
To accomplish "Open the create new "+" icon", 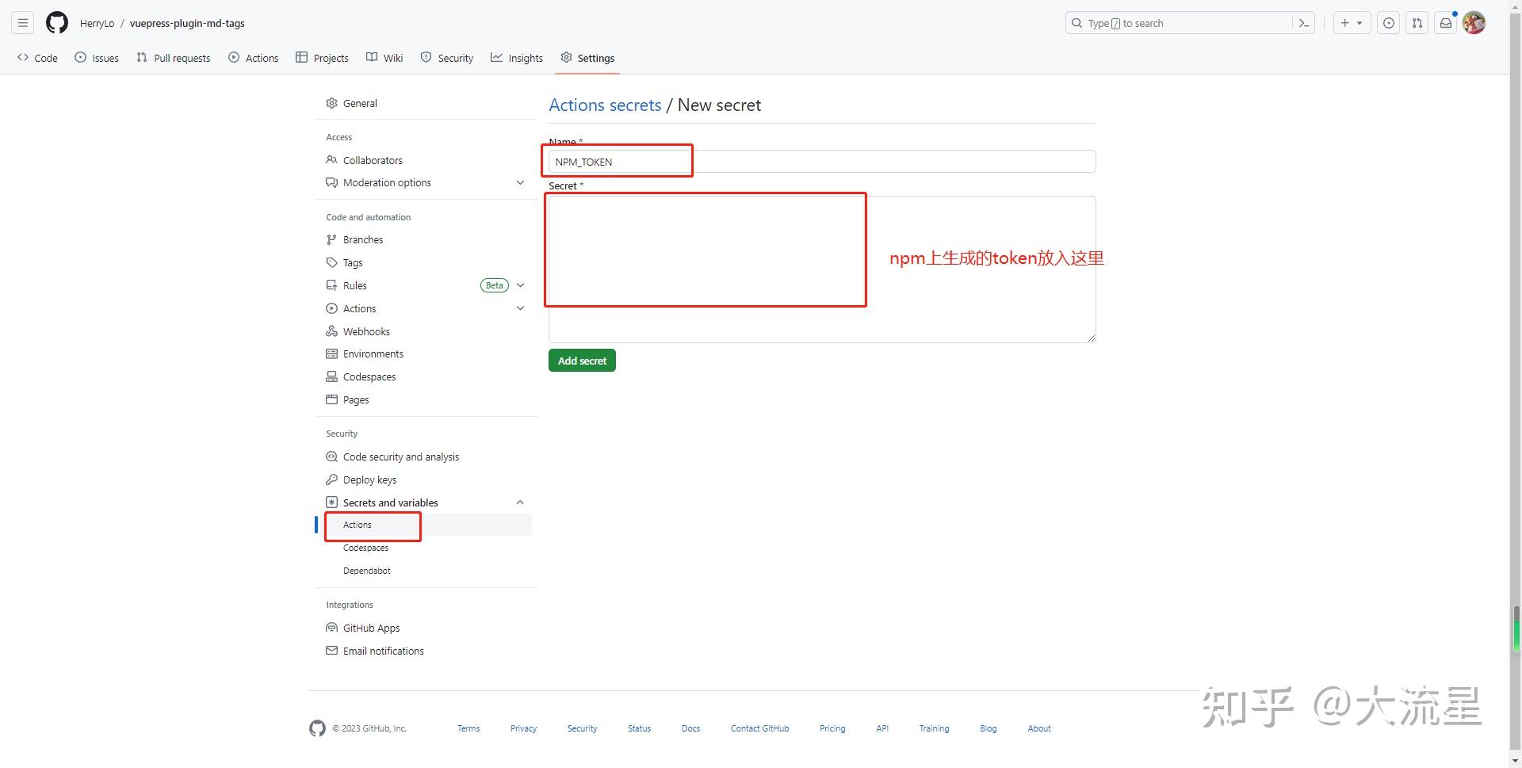I will 1348,23.
